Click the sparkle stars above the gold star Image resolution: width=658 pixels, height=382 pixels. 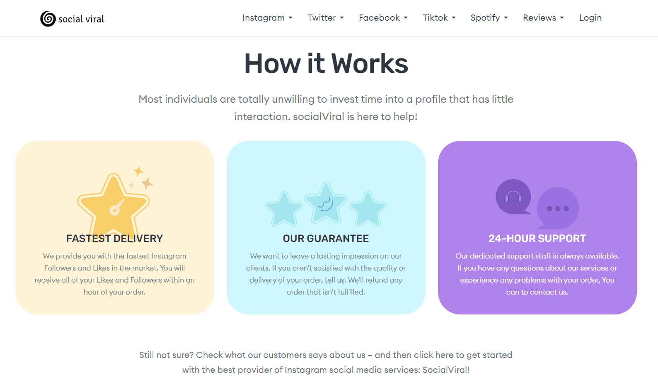pos(142,178)
